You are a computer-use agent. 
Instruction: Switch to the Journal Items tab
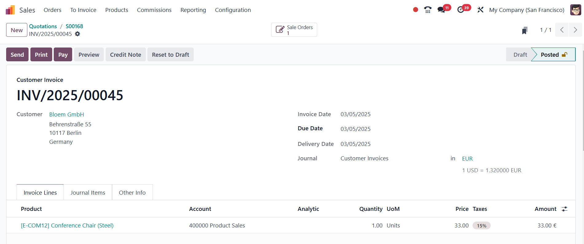click(x=88, y=193)
